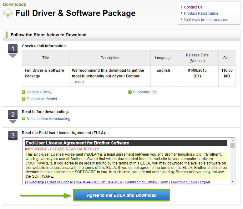Click the cloud download icon beside the title
Viewport: 243px width, 209px height.
point(8,13)
